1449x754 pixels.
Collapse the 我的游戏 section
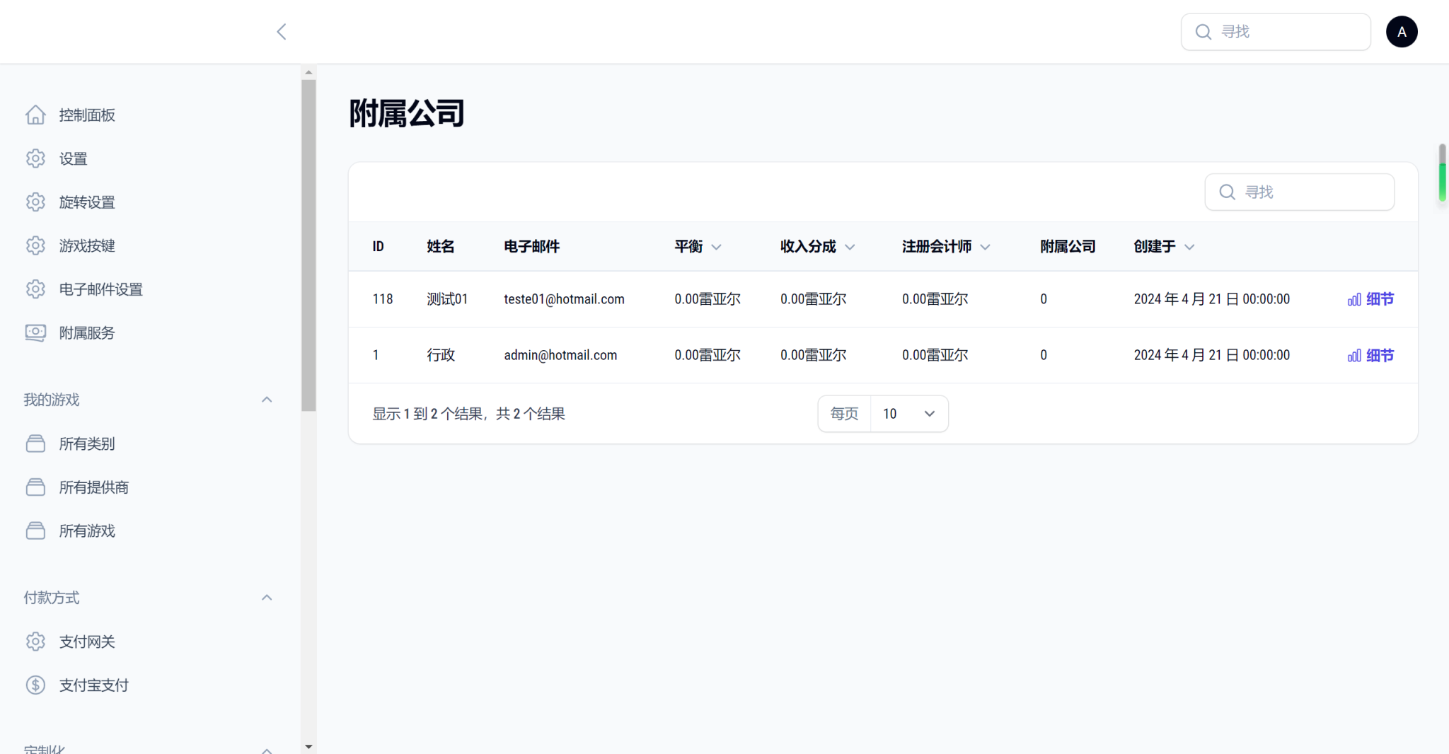tap(267, 400)
